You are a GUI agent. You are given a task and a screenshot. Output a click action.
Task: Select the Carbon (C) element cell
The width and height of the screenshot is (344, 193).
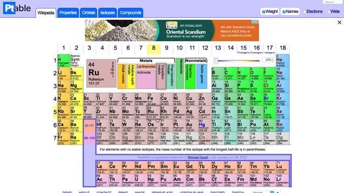coord(231,73)
